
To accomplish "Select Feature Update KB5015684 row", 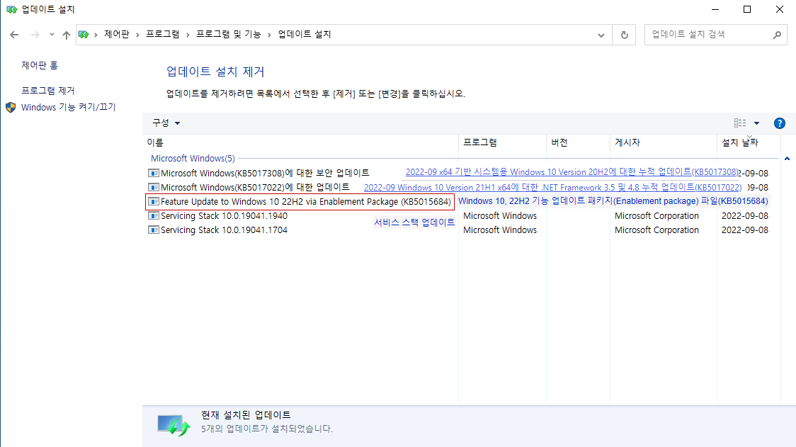I will (x=457, y=202).
